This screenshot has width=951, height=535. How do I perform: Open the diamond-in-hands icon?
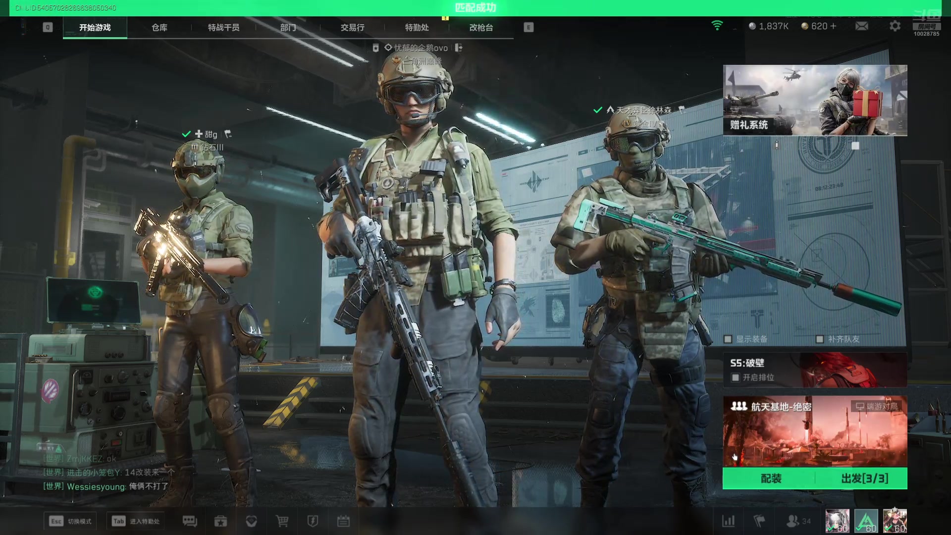(x=252, y=521)
